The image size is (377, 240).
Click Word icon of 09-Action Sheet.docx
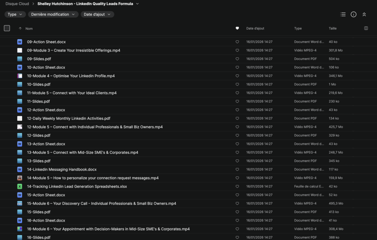click(20, 42)
